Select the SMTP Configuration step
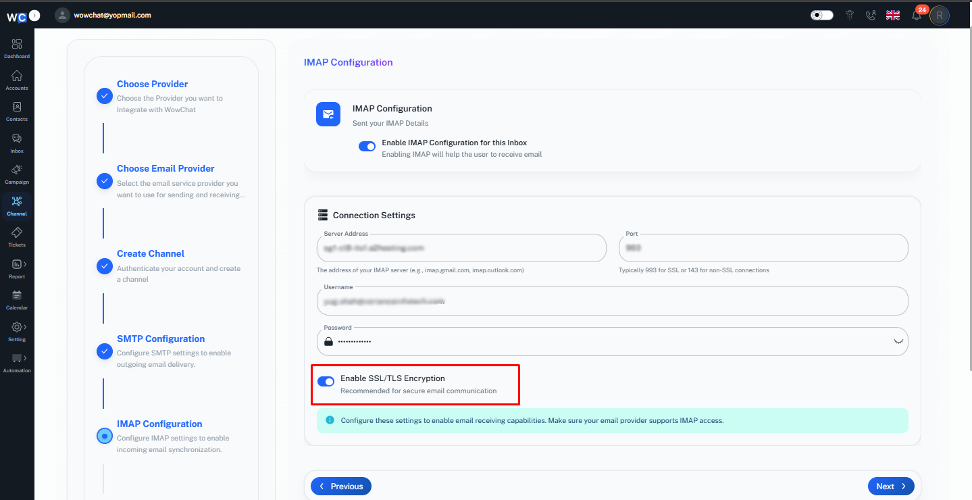The image size is (972, 500). (x=161, y=339)
